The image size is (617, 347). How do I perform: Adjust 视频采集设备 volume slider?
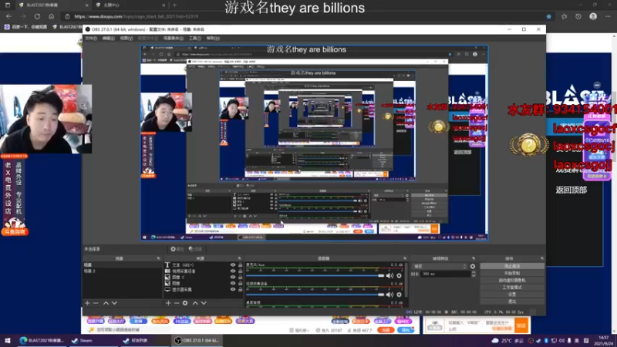click(x=315, y=295)
